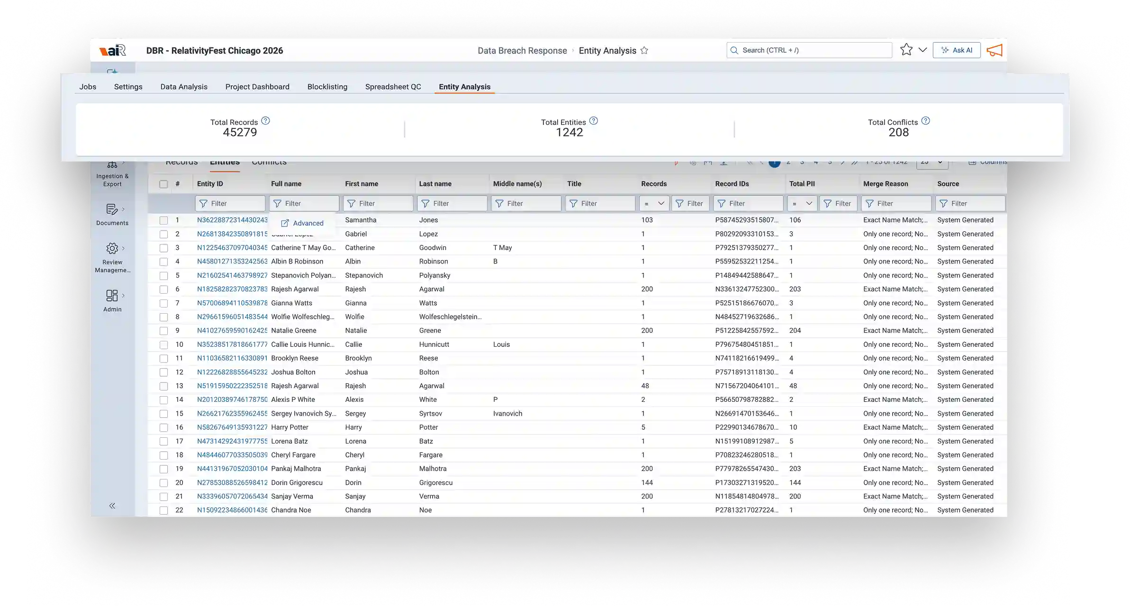This screenshot has height=606, width=1130.
Task: Show Total Entities help tooltip
Action: [594, 121]
